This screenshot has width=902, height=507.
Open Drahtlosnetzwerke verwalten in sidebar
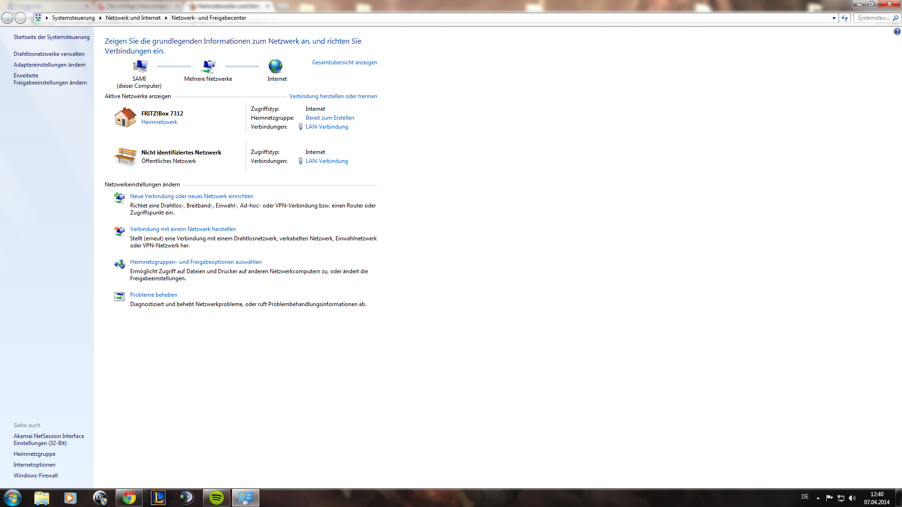coord(49,54)
